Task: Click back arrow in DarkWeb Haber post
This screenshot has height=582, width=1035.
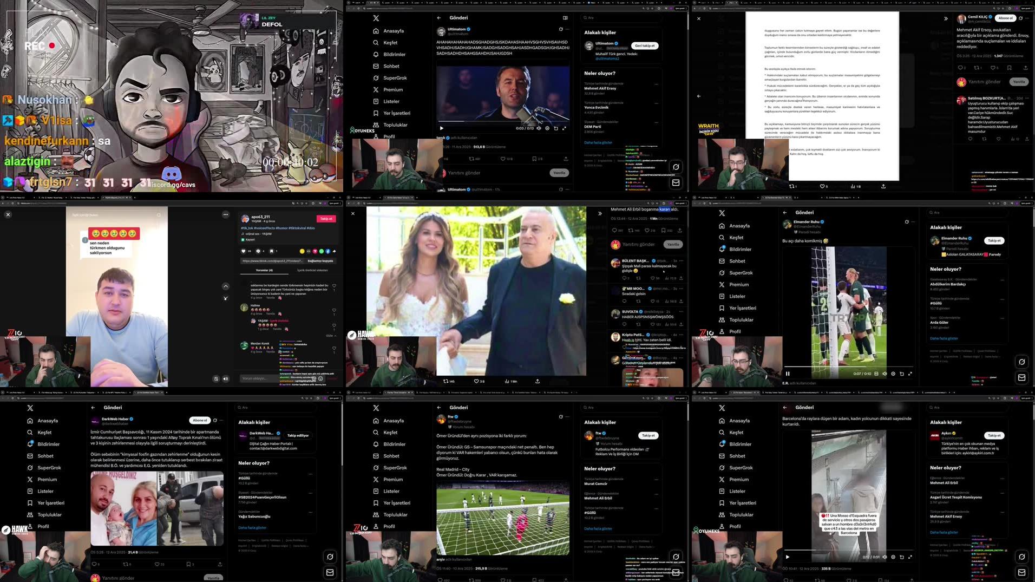Action: (x=93, y=408)
